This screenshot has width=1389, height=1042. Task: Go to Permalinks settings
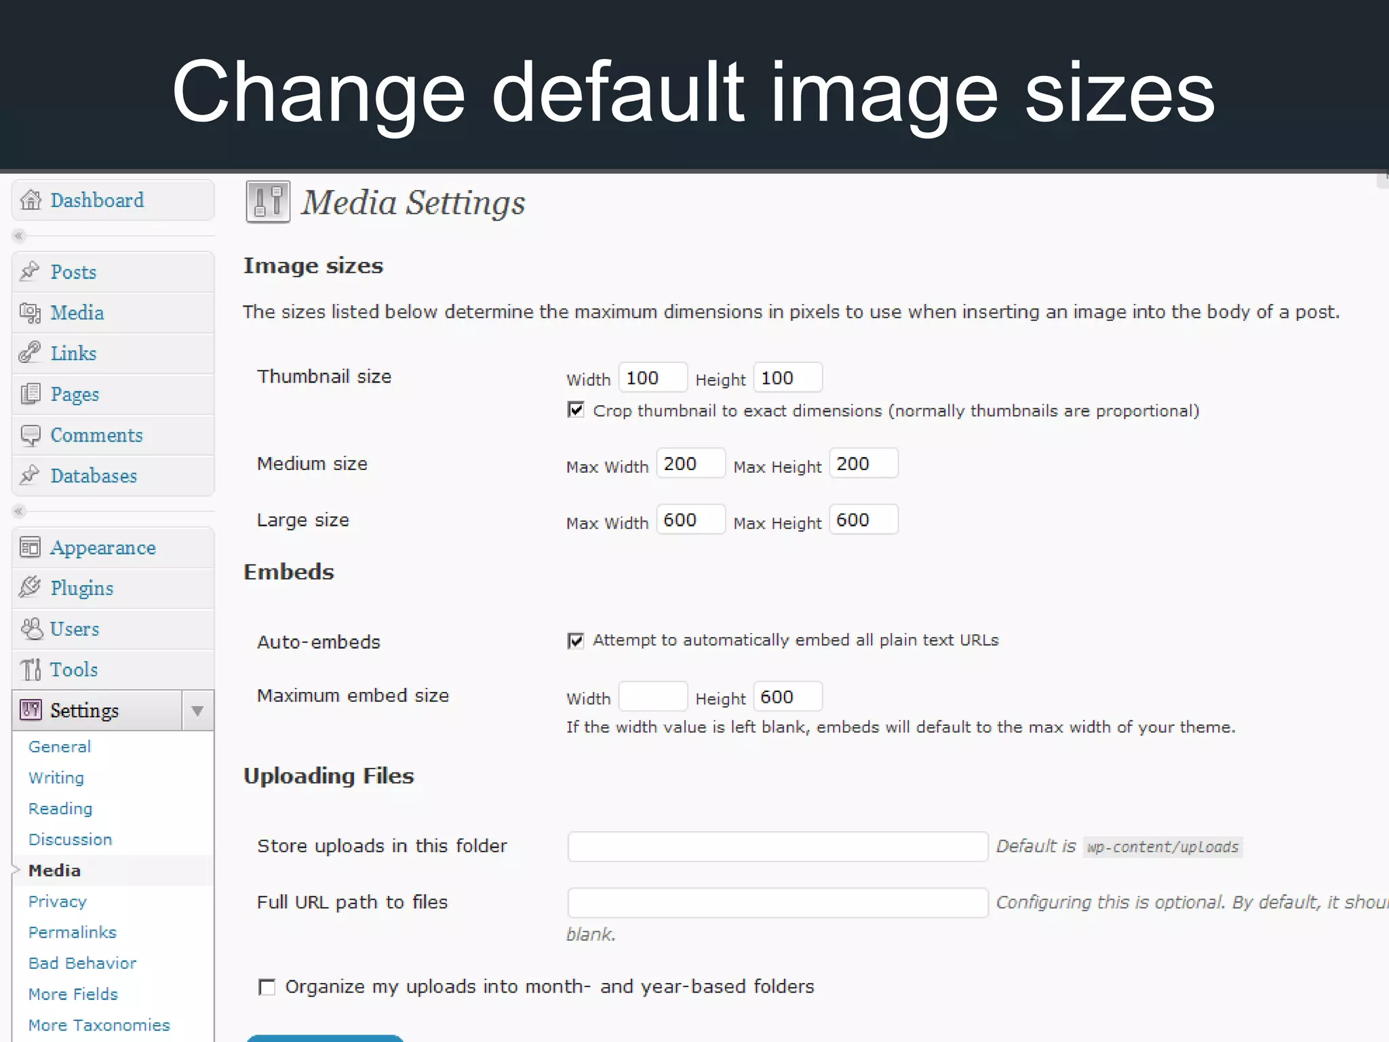73,932
